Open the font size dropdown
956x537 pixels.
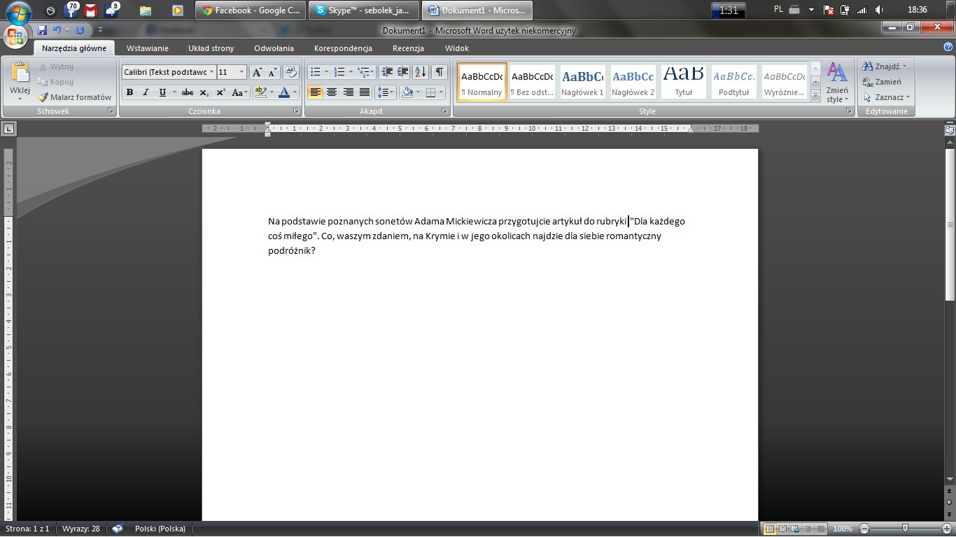(x=242, y=72)
